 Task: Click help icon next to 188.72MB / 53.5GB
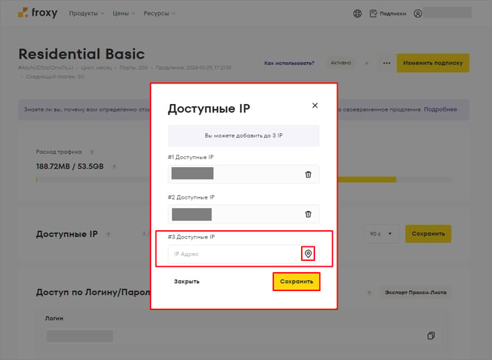(115, 166)
